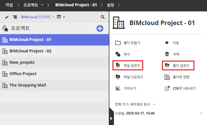Click the 삭제 label

[176, 54]
